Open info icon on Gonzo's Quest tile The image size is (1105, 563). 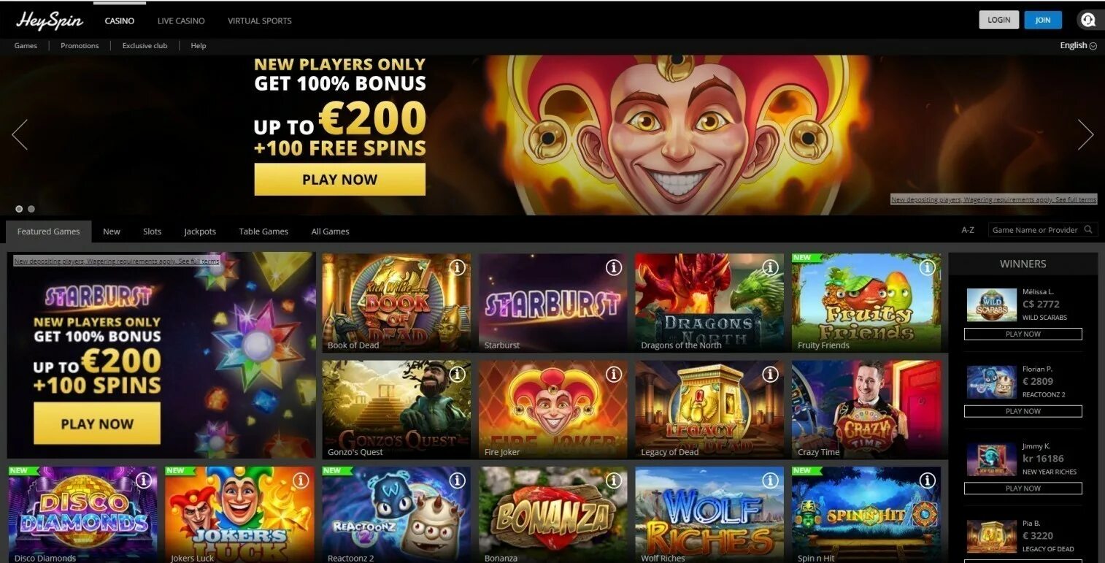[x=457, y=375]
